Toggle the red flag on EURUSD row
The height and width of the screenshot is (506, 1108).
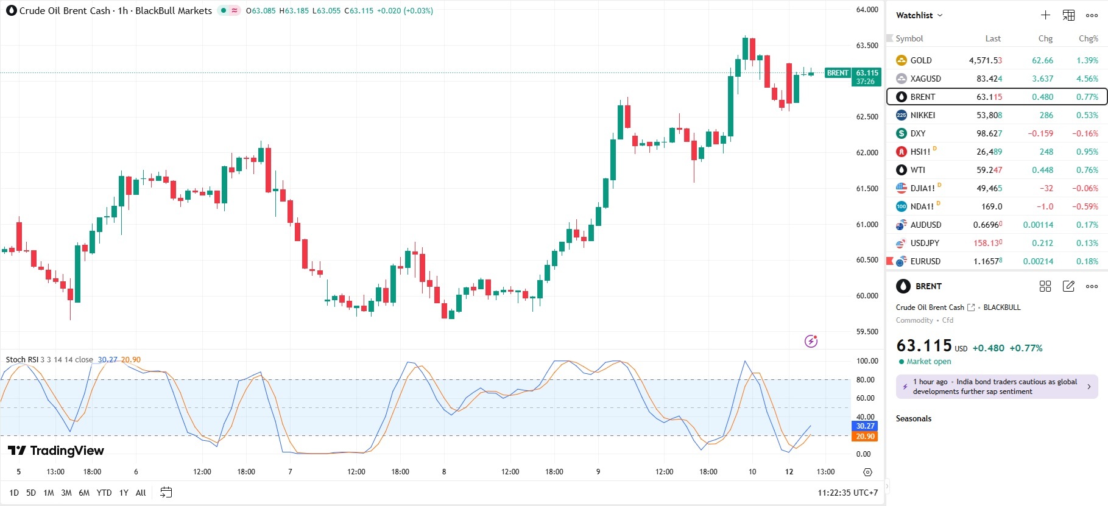point(889,261)
